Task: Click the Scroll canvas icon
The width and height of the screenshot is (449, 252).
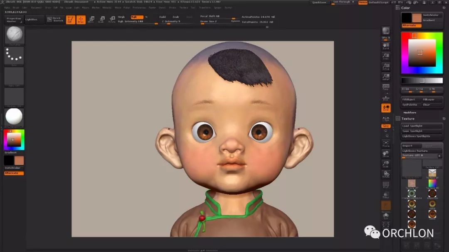Action: [x=386, y=46]
